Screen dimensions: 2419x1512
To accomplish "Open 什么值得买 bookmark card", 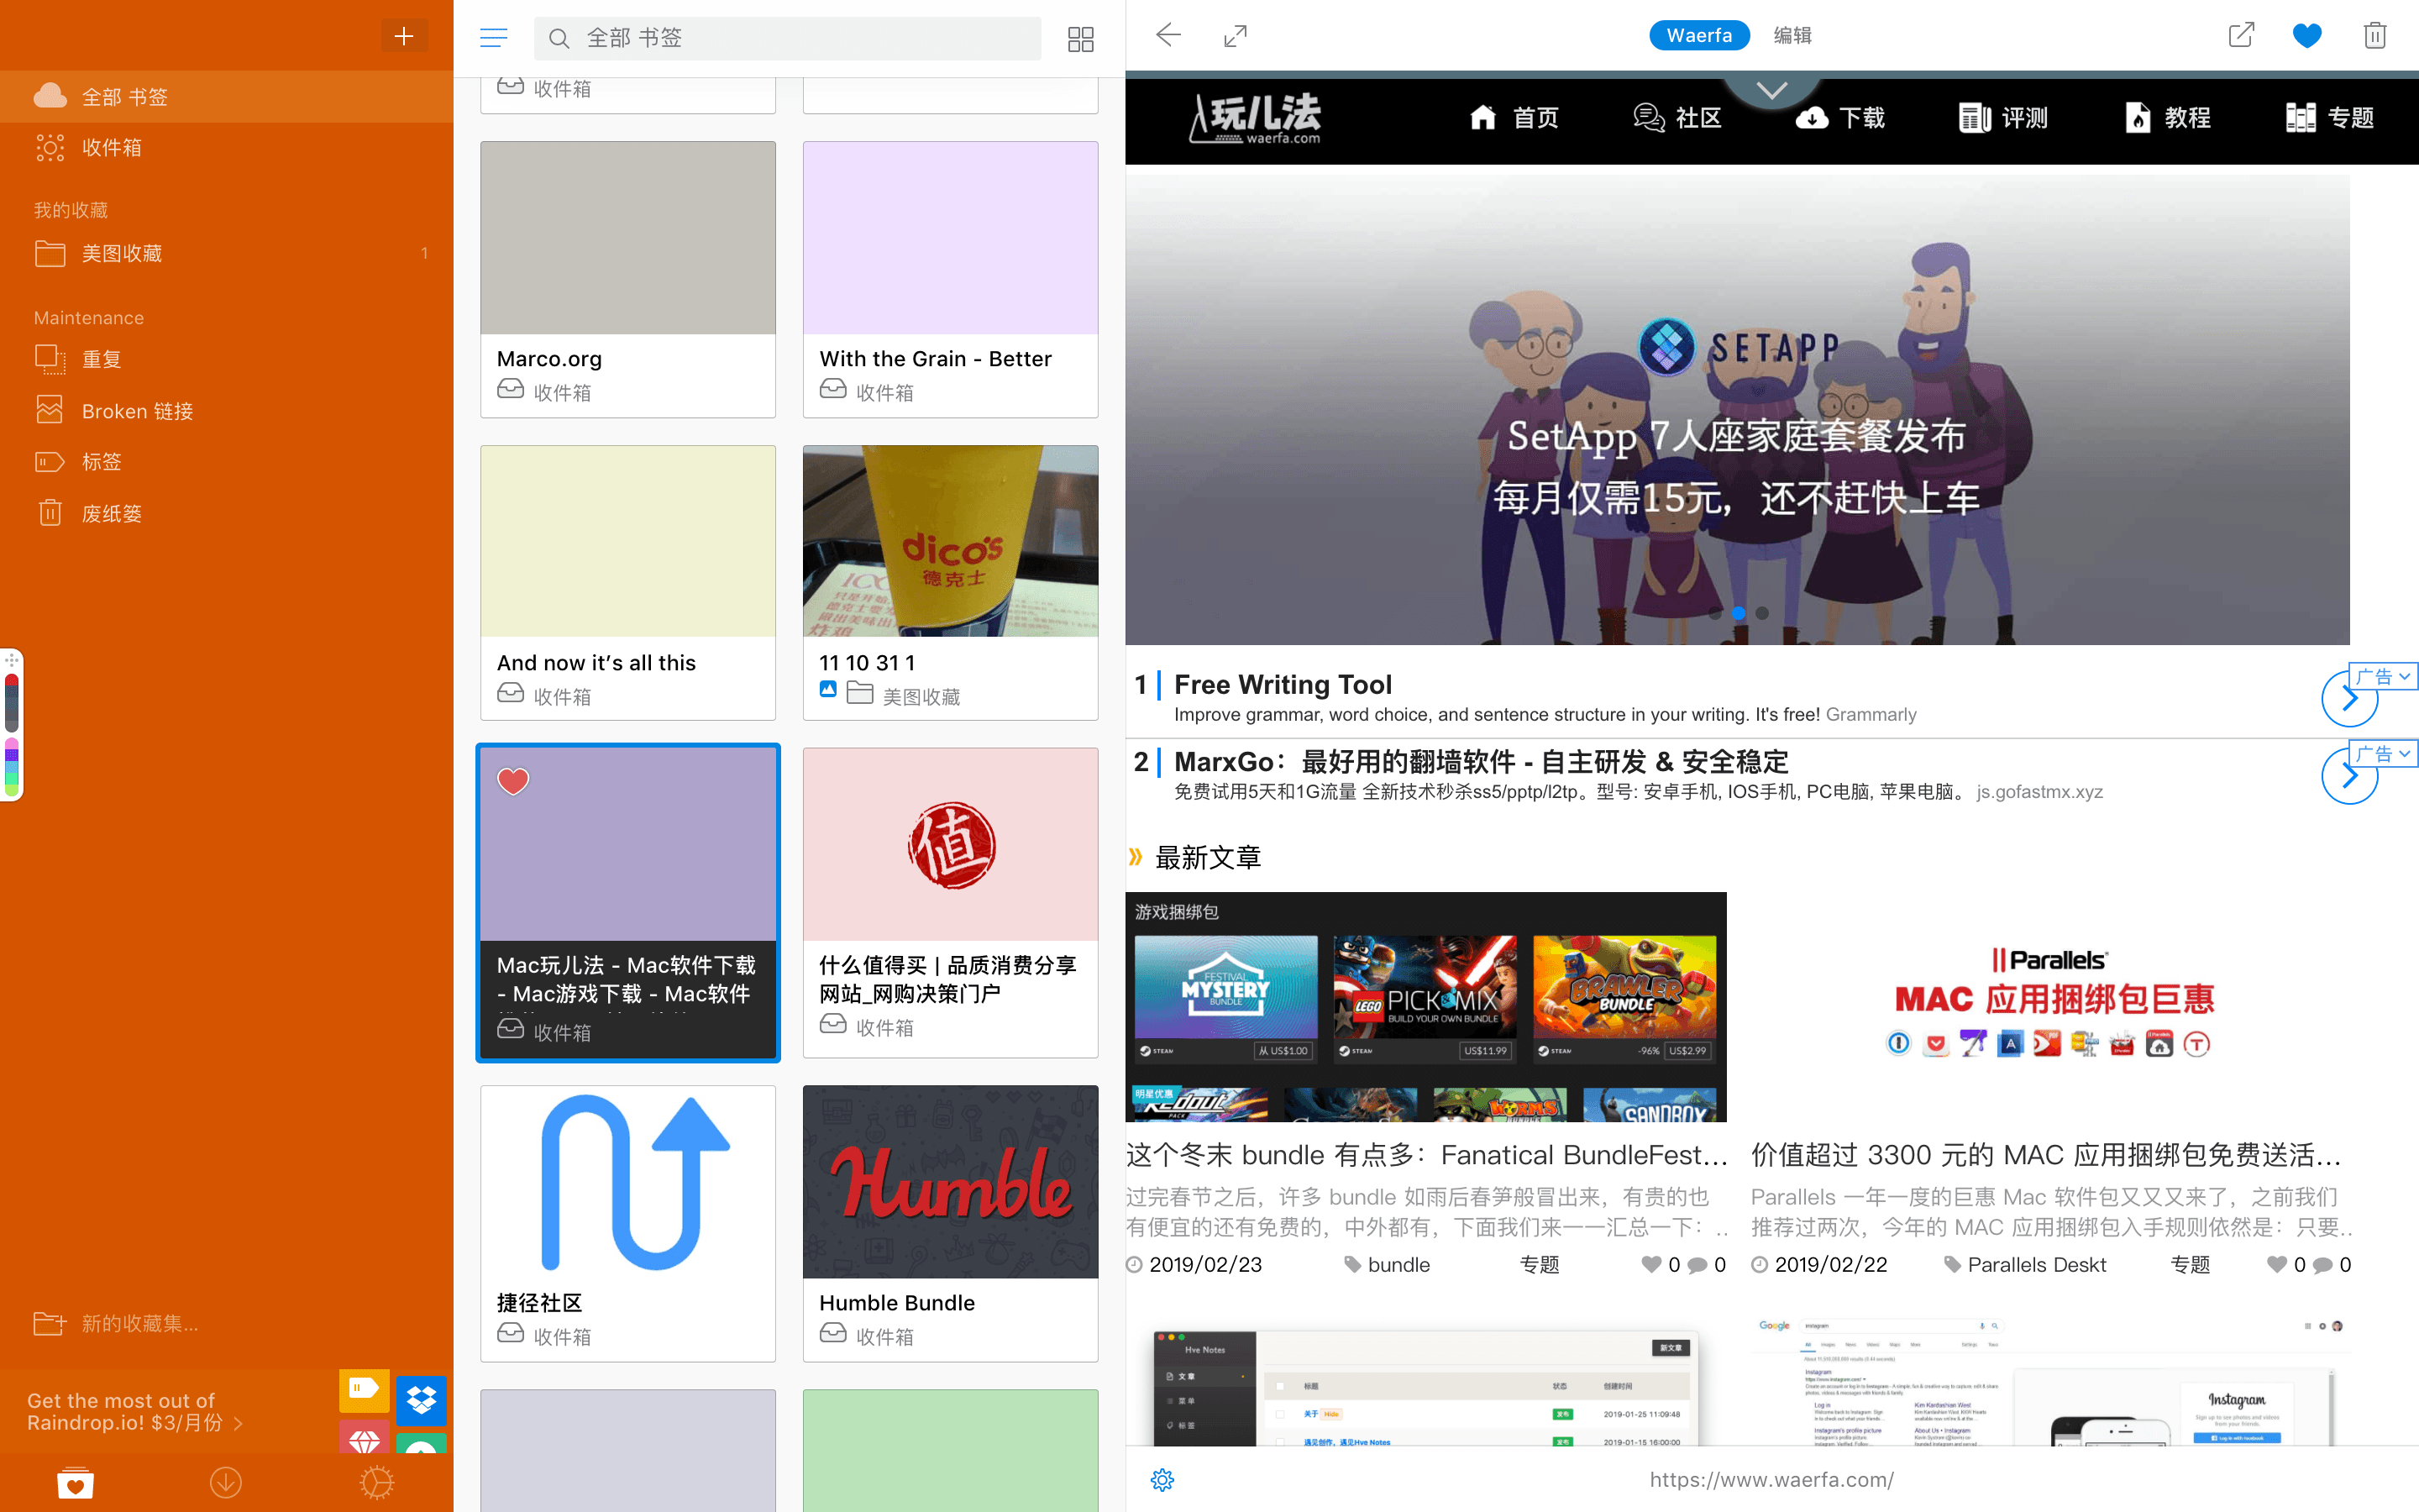I will pyautogui.click(x=951, y=902).
